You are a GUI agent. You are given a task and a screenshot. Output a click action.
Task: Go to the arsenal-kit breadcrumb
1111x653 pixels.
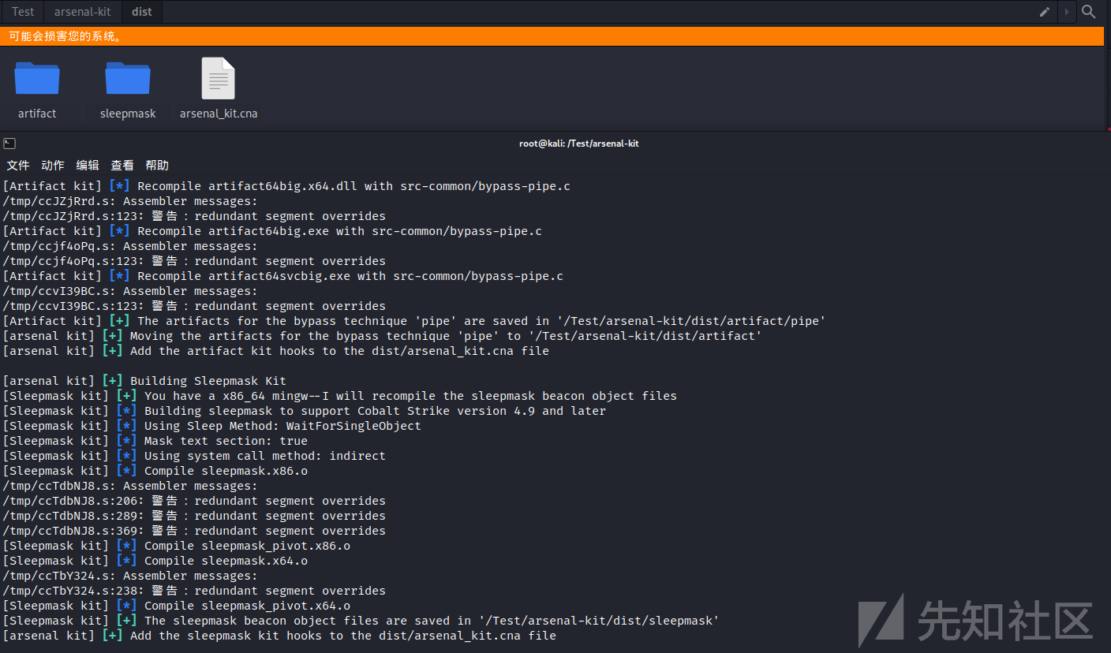83,12
